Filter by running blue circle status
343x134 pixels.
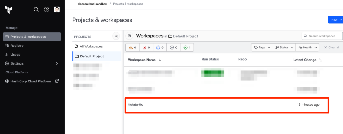160,47
